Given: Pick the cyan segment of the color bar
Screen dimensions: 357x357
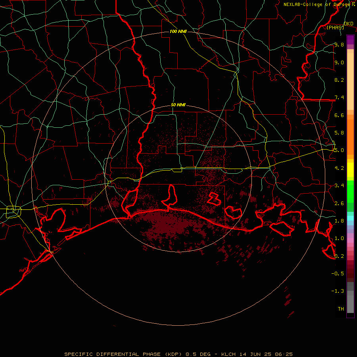Looking at the screenshot, I should coord(350,218).
